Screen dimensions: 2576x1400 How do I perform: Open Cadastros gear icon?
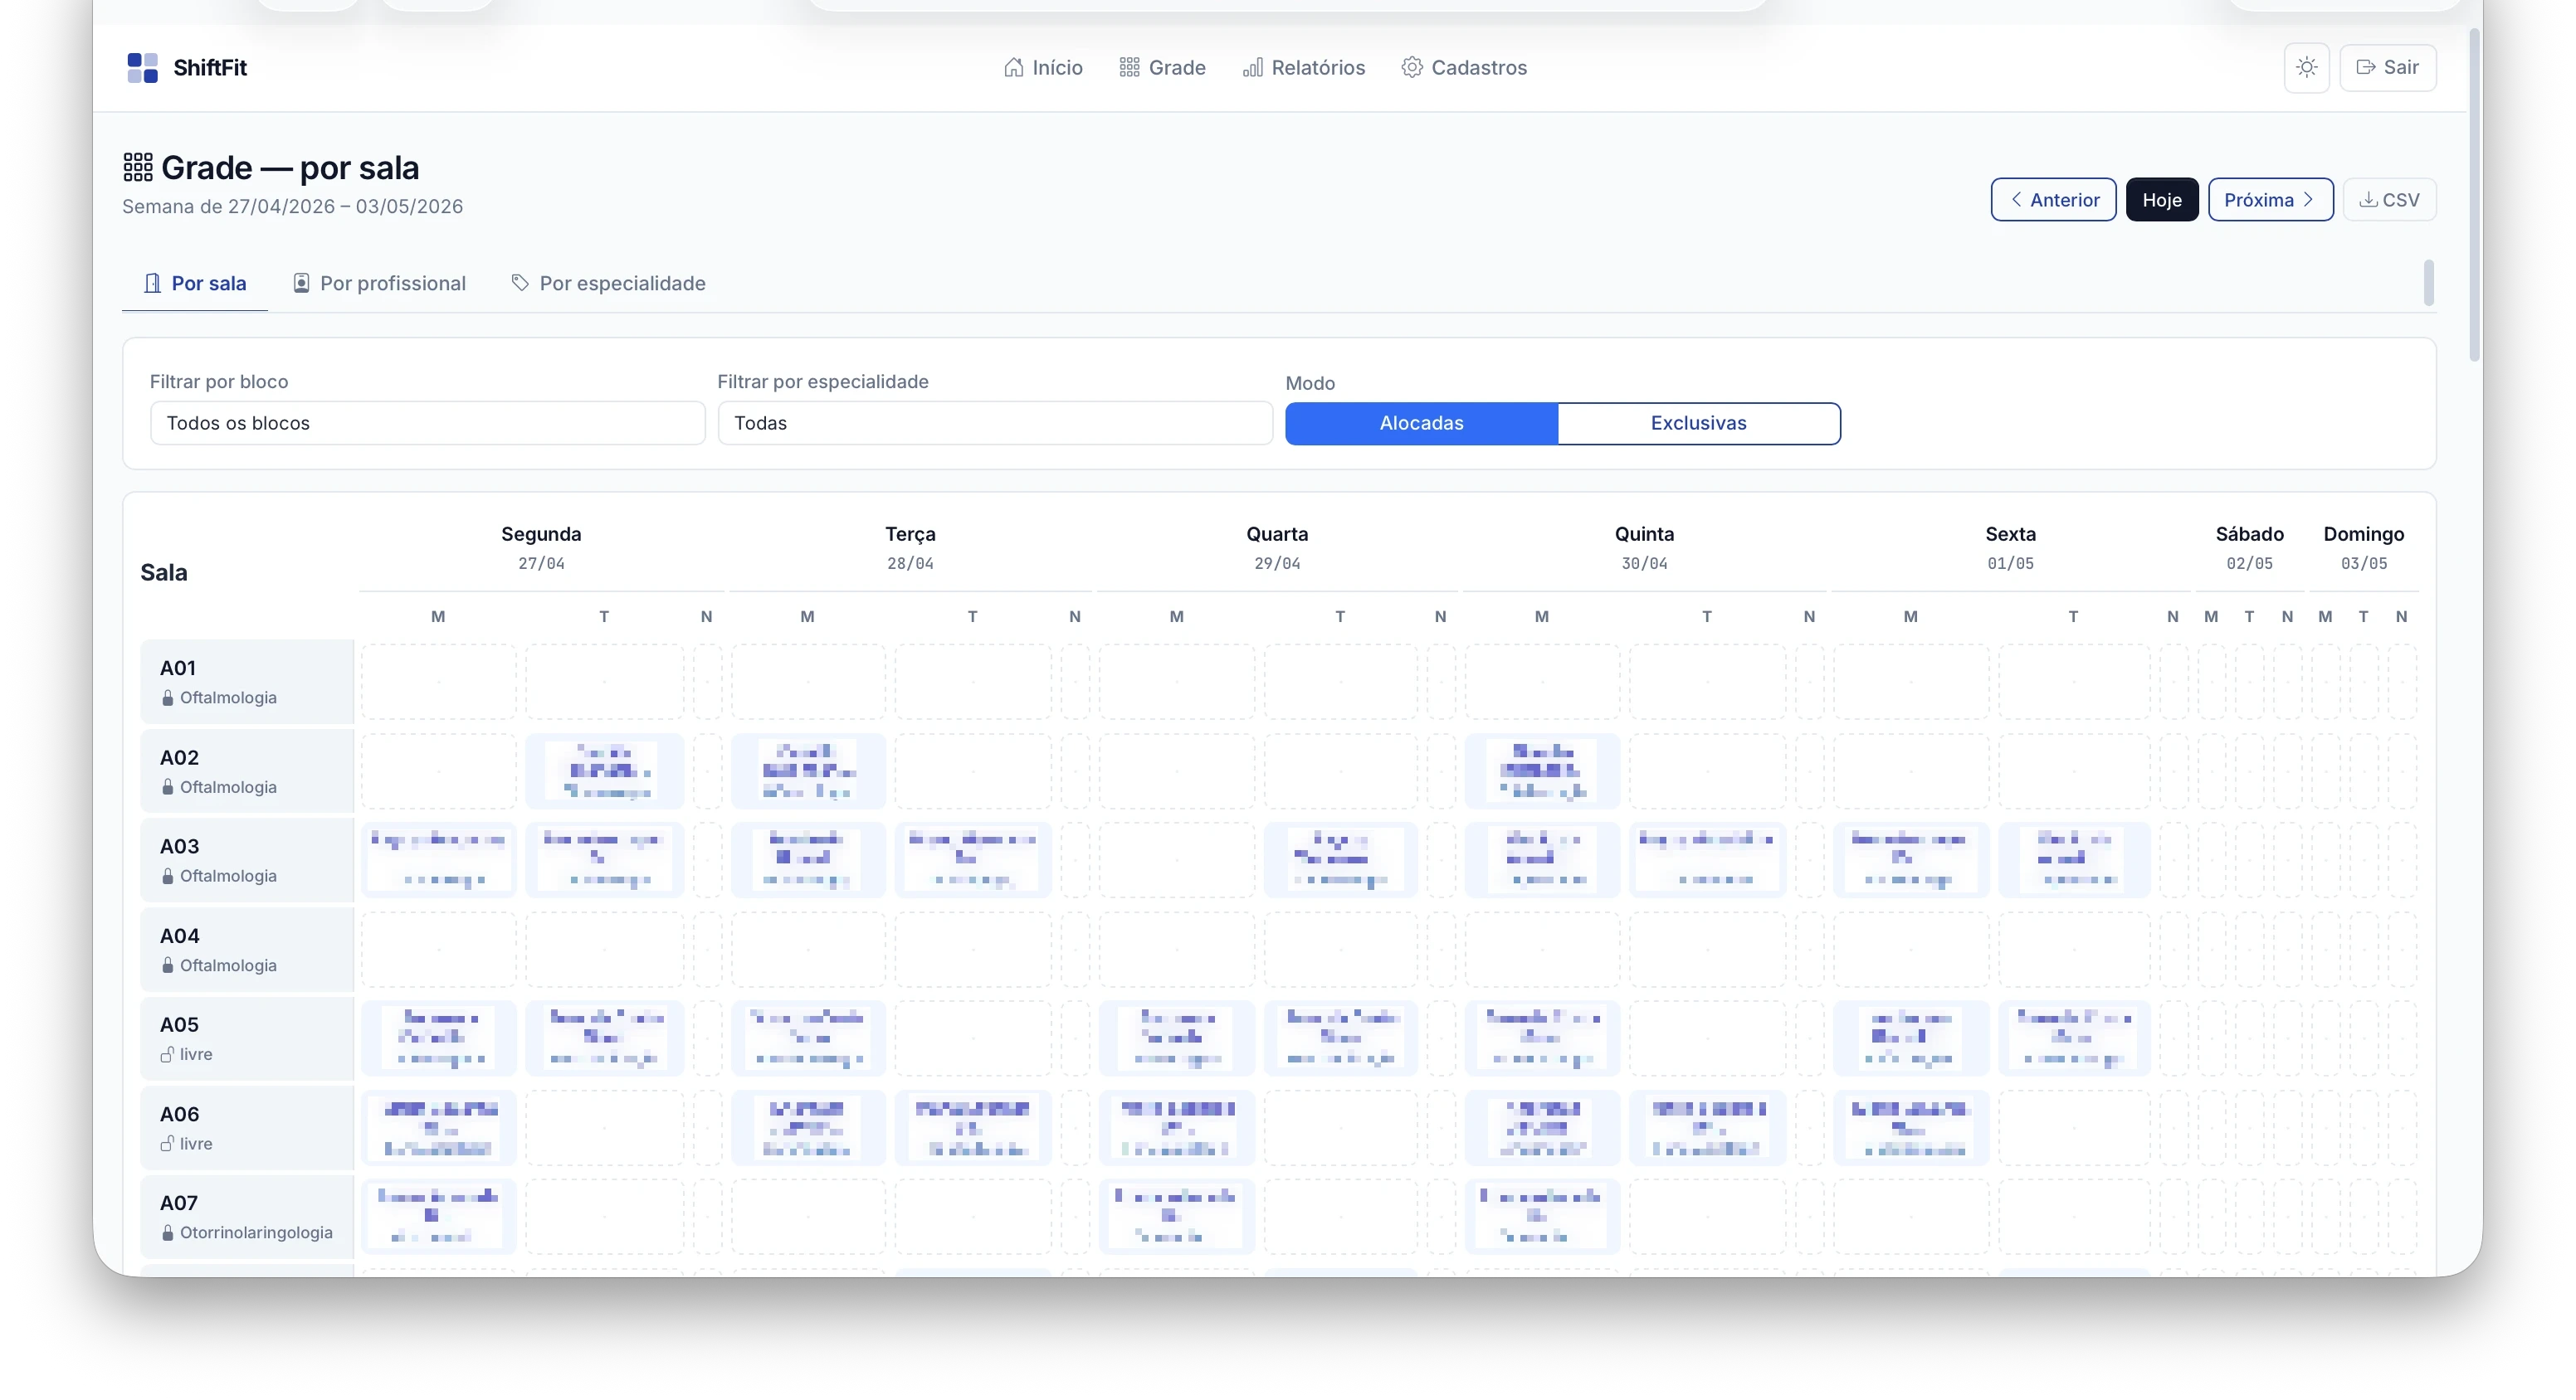click(x=1411, y=68)
